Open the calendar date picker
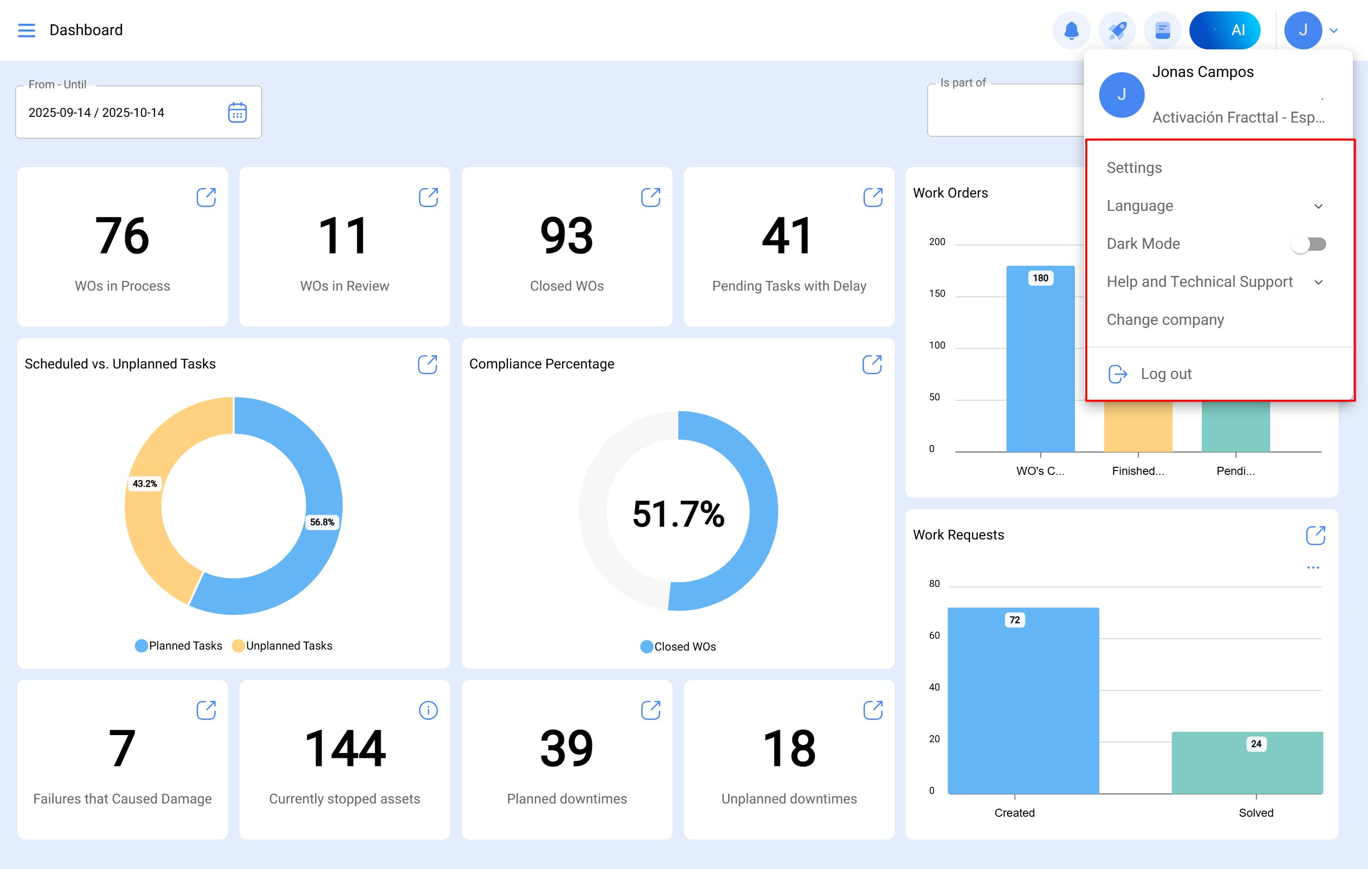 click(238, 113)
